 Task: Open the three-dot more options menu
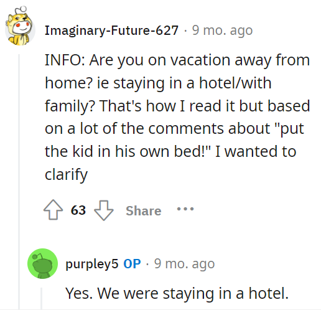click(x=185, y=209)
